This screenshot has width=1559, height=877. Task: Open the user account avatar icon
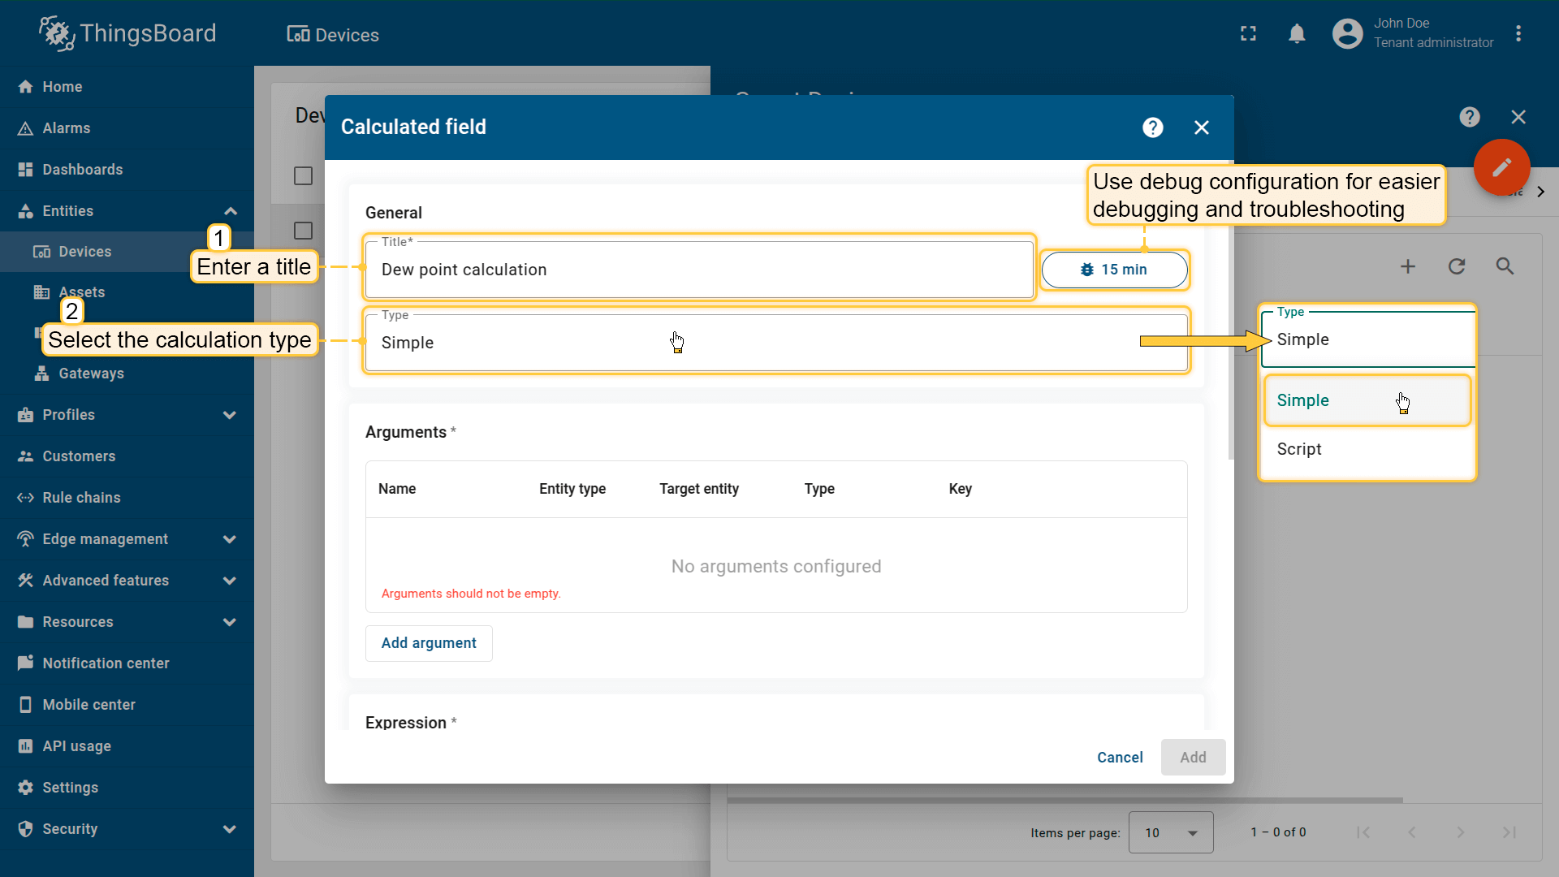[1347, 34]
